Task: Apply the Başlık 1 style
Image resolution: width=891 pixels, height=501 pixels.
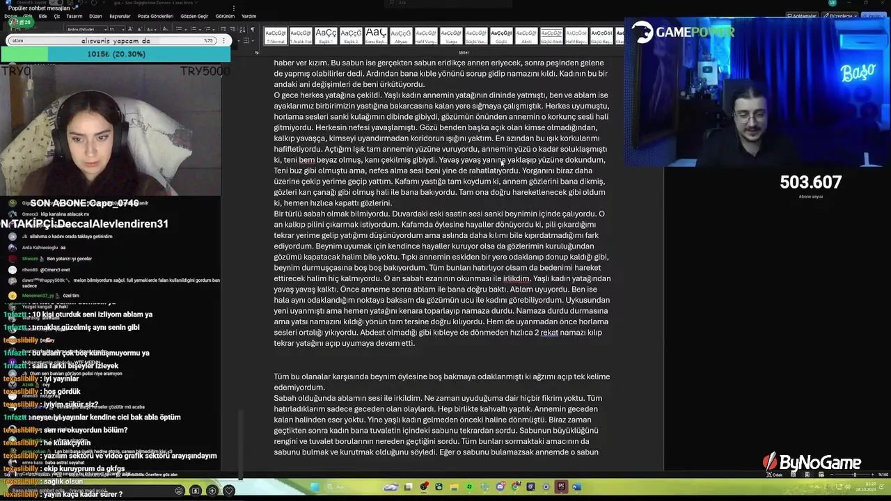Action: click(326, 35)
